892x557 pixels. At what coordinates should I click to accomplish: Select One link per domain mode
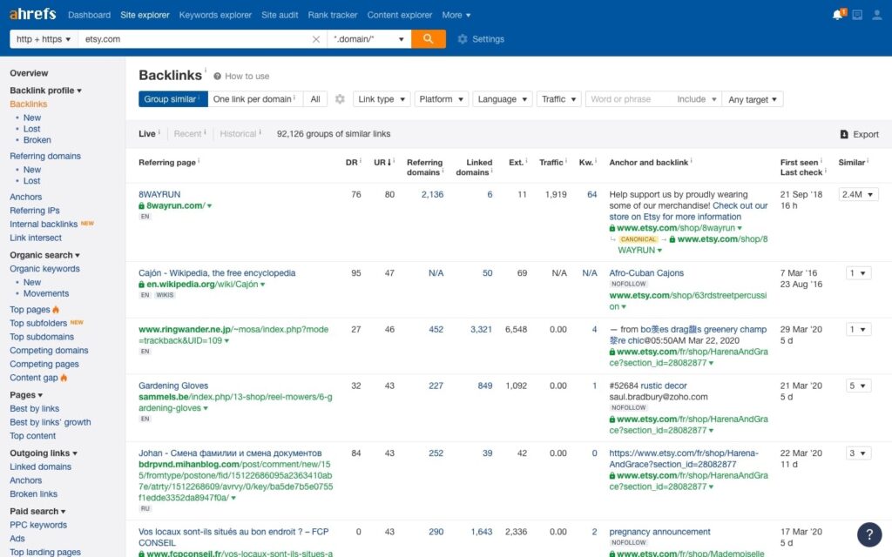click(255, 99)
